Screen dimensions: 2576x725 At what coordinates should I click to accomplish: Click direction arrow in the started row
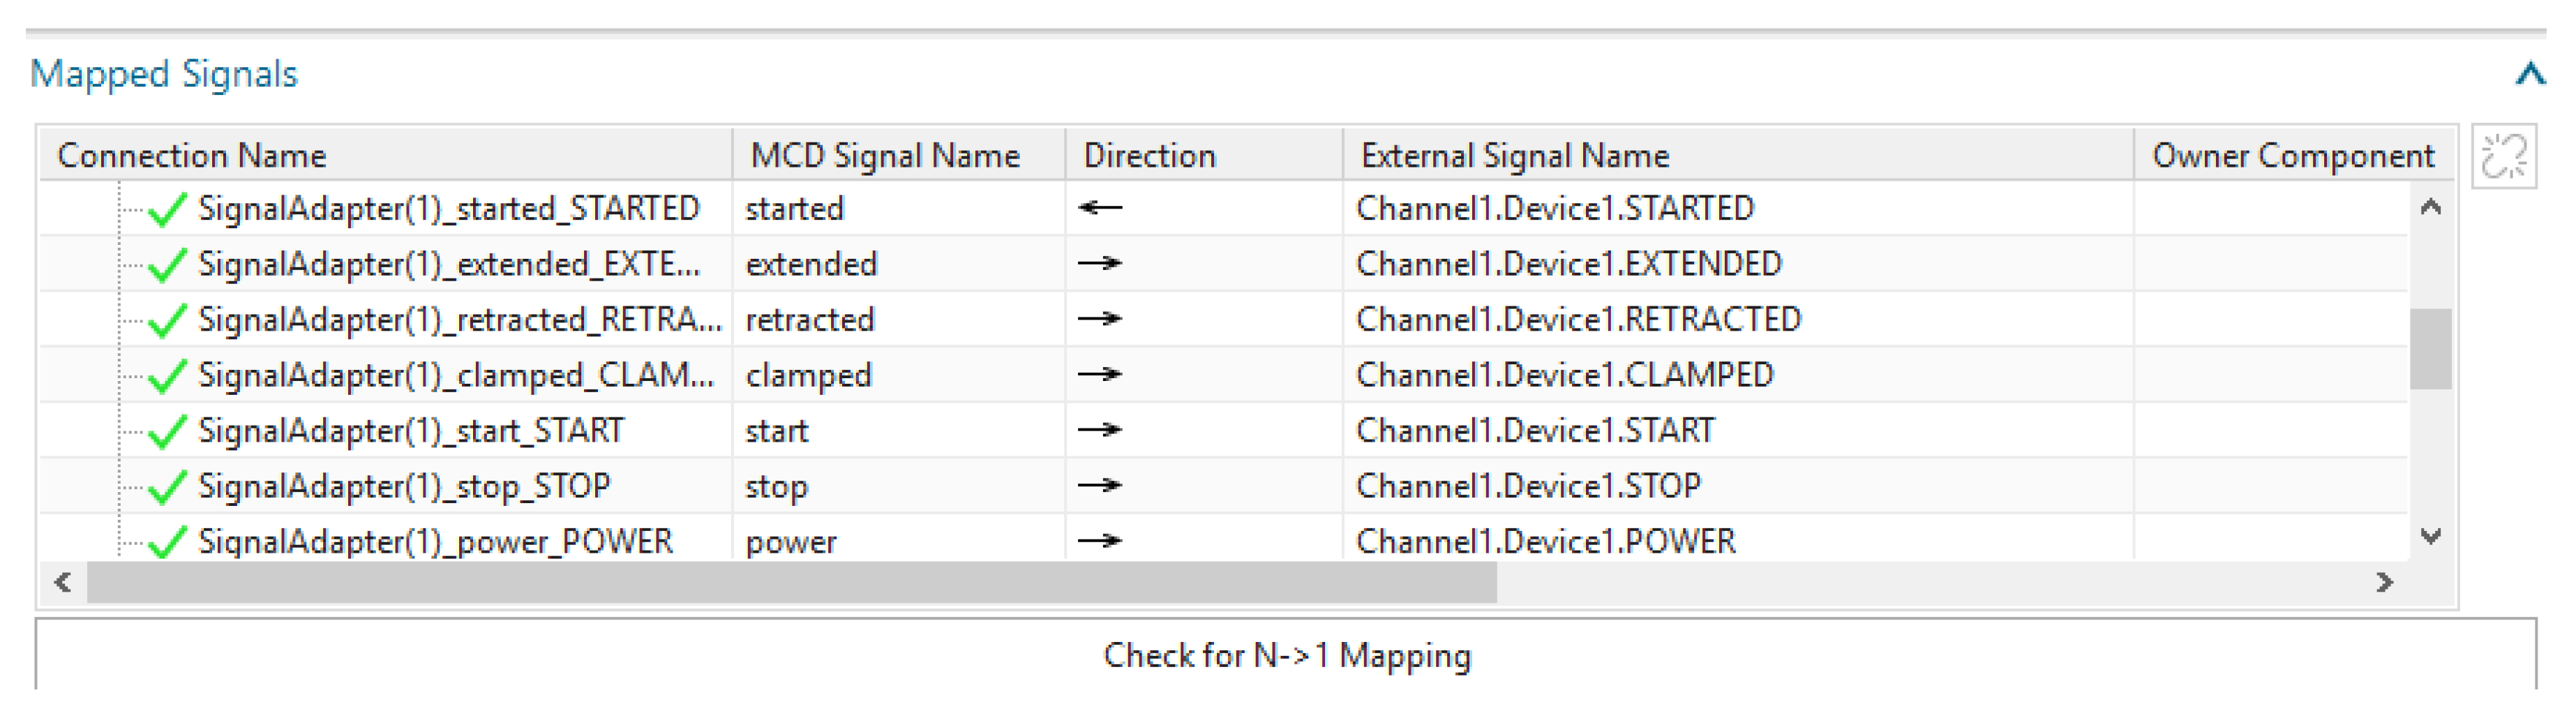pos(1100,208)
